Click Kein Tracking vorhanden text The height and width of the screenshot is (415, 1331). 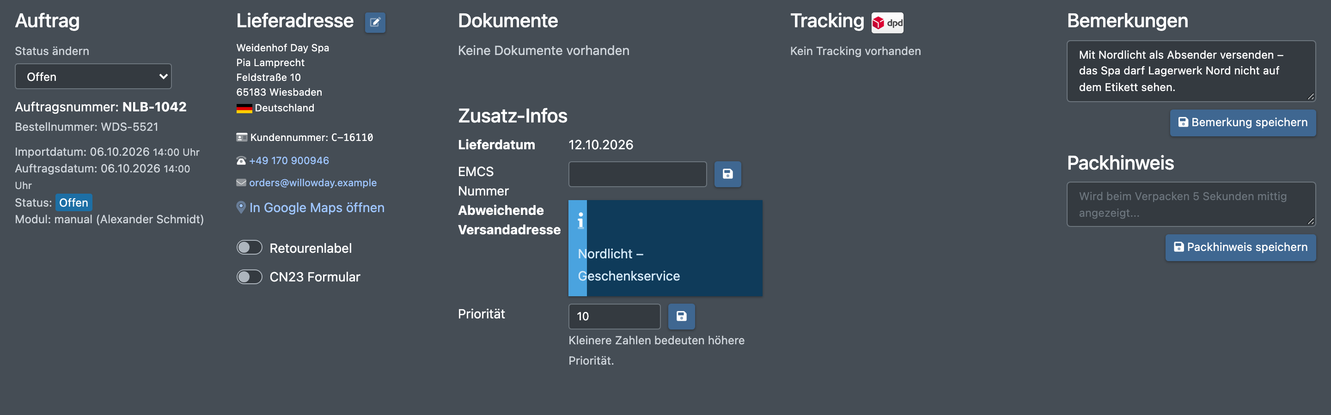tap(855, 51)
